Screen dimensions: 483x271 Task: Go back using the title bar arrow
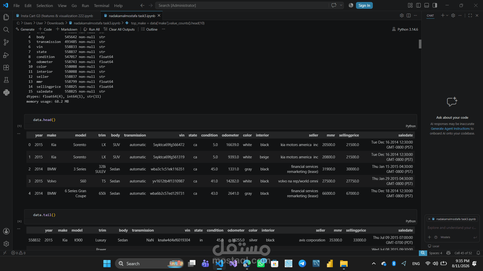point(142,5)
